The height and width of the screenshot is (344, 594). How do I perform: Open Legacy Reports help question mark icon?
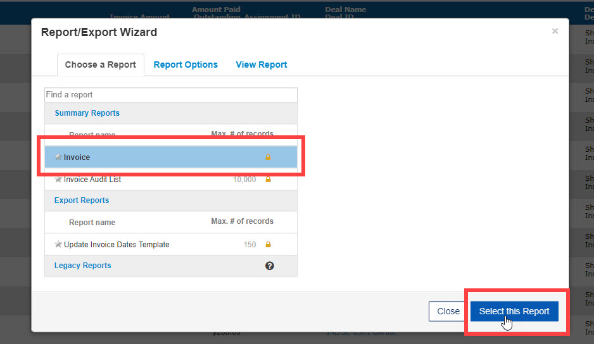(269, 266)
